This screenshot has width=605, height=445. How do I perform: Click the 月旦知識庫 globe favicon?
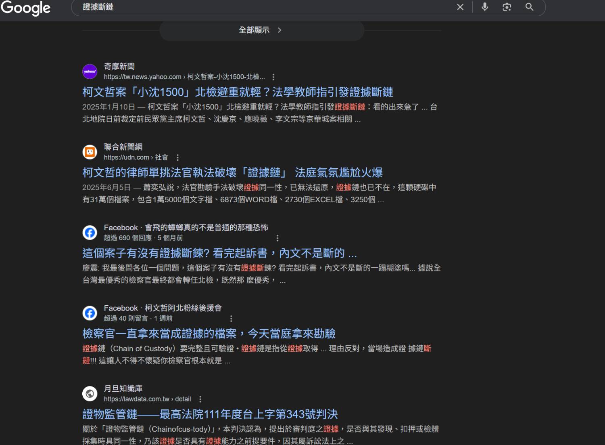point(90,393)
